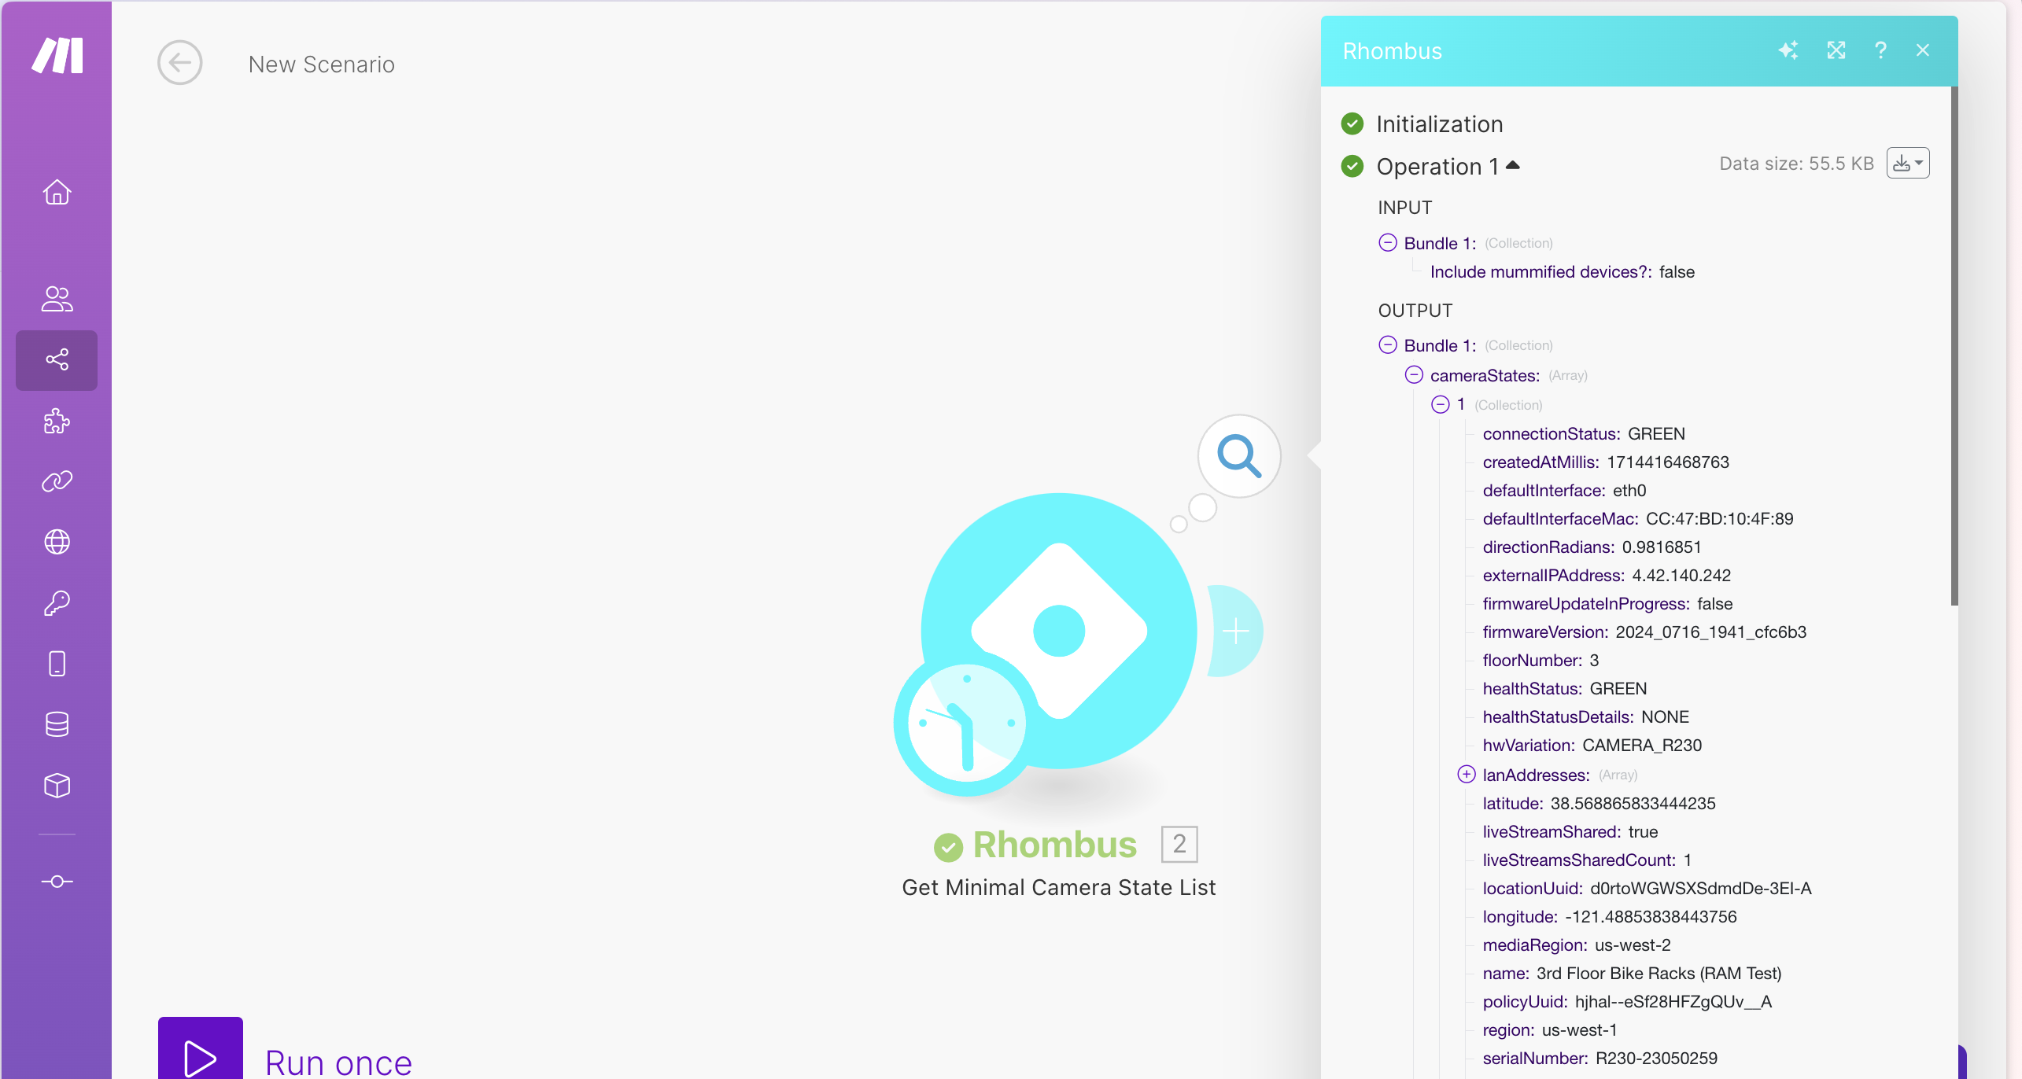Image resolution: width=2022 pixels, height=1079 pixels.
Task: Open Data stores database icon
Action: 57,724
